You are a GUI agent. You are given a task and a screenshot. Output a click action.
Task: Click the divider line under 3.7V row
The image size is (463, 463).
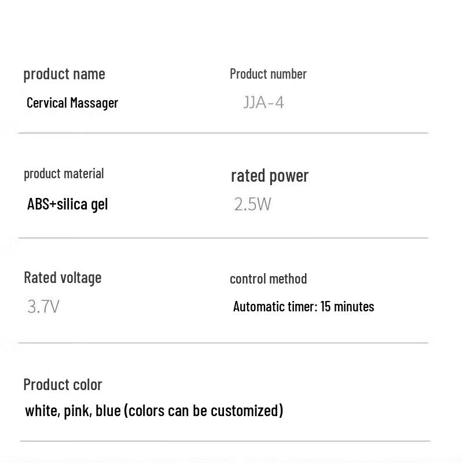click(223, 343)
